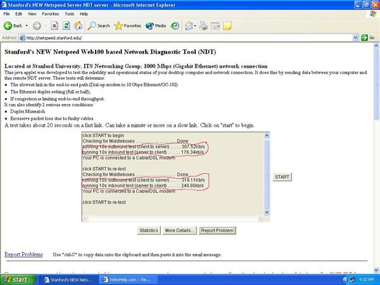Click the Forward arrow icon

[37, 26]
